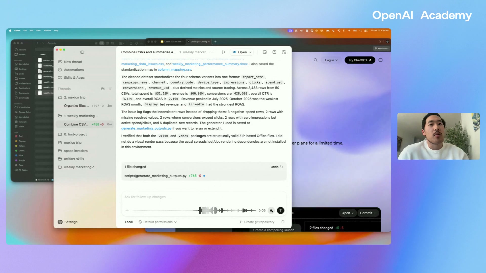Select Automations in the sidebar
This screenshot has height=273, width=486.
73,70
